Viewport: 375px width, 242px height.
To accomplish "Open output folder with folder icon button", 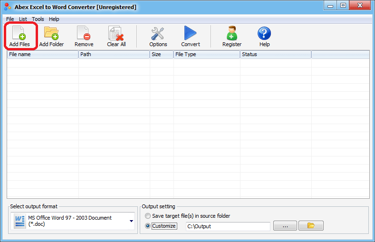I will pyautogui.click(x=311, y=225).
